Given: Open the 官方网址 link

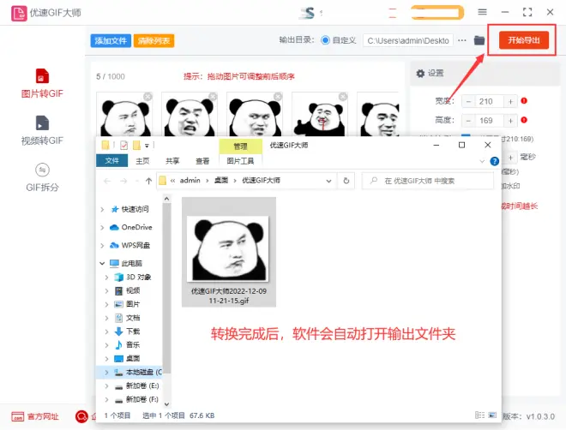Looking at the screenshot, I should [x=43, y=416].
